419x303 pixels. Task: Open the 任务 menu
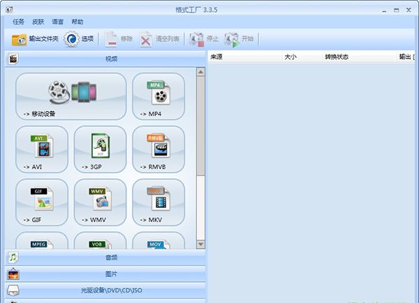(18, 22)
